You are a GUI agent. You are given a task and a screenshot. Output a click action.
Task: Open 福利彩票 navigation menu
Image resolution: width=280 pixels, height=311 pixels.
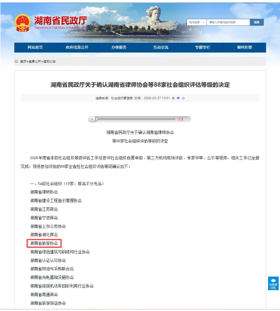point(245,47)
